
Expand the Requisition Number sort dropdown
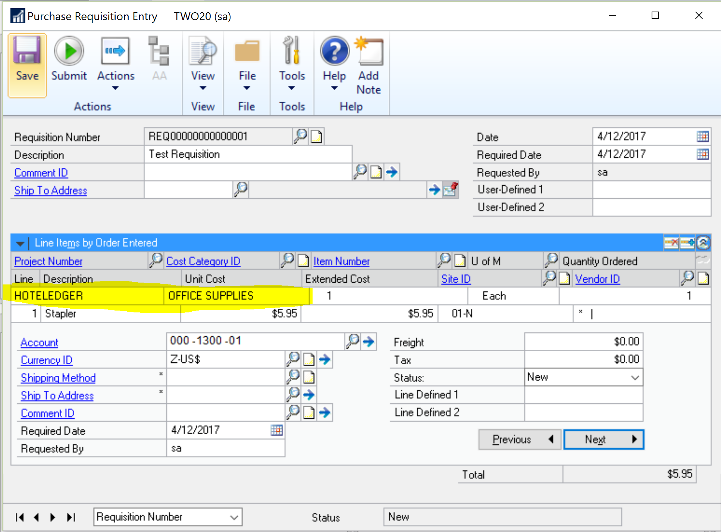click(234, 517)
